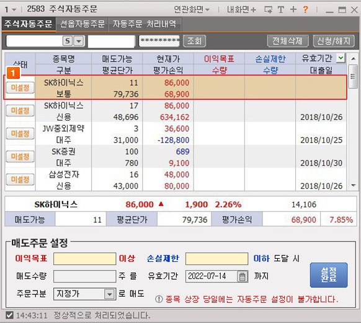Click the 손실제한 column header

tap(270, 59)
